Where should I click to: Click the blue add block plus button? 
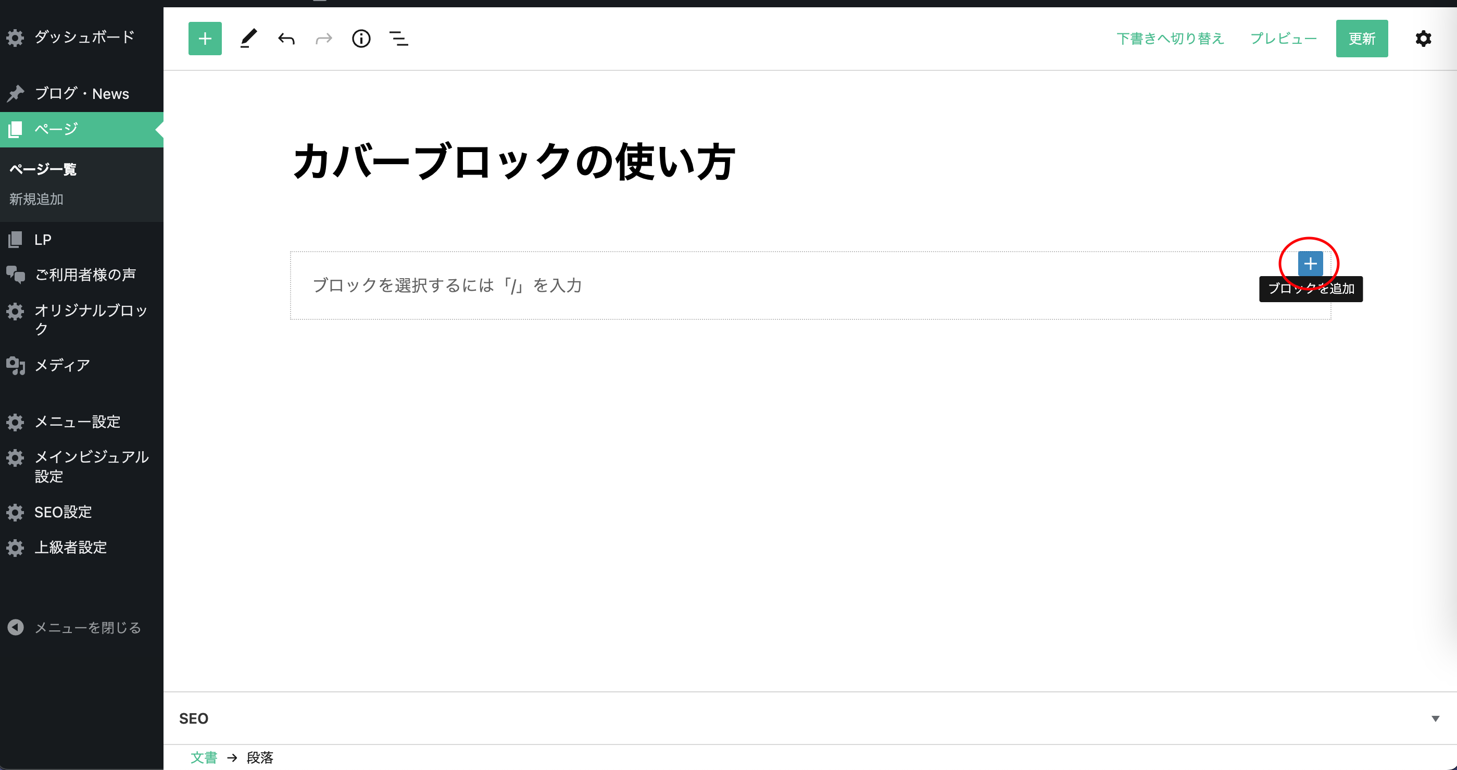(x=1310, y=264)
